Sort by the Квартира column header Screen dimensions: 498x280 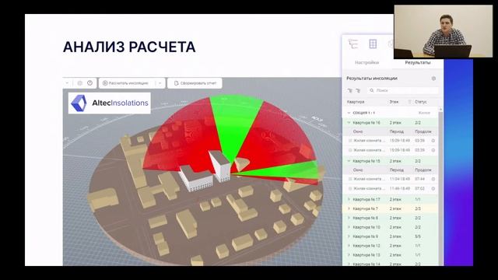356,102
